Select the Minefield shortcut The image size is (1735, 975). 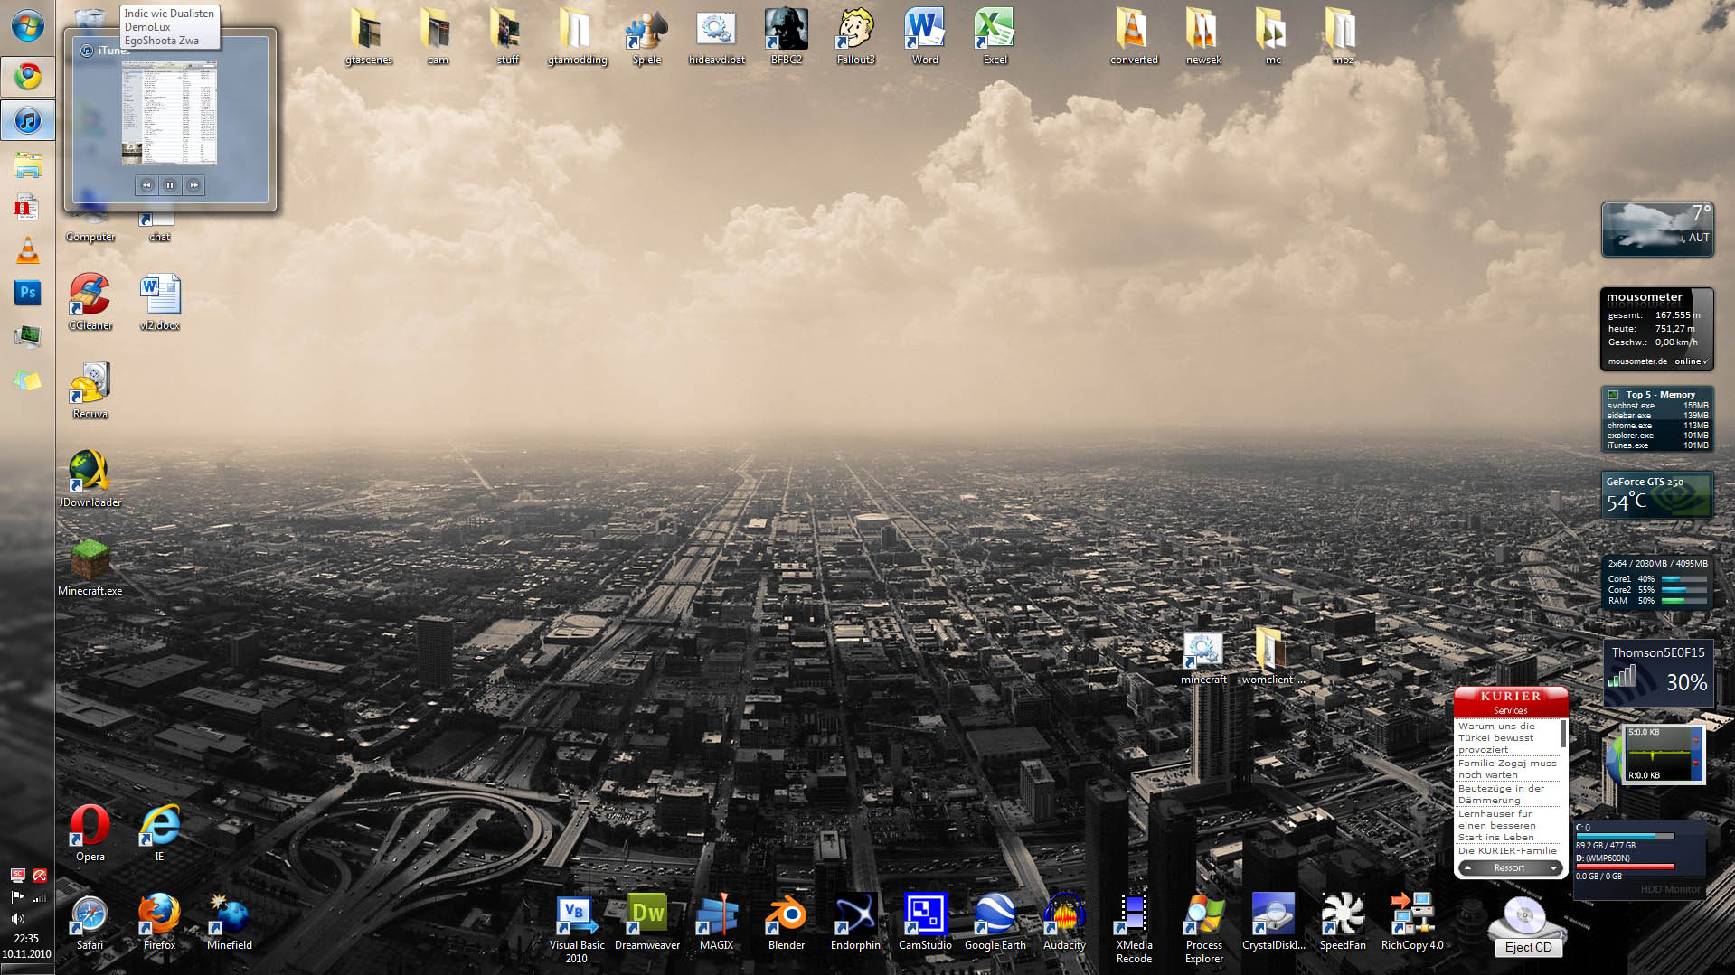click(x=230, y=922)
